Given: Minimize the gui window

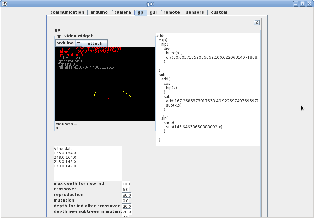Looking at the screenshot, I should [295, 4].
